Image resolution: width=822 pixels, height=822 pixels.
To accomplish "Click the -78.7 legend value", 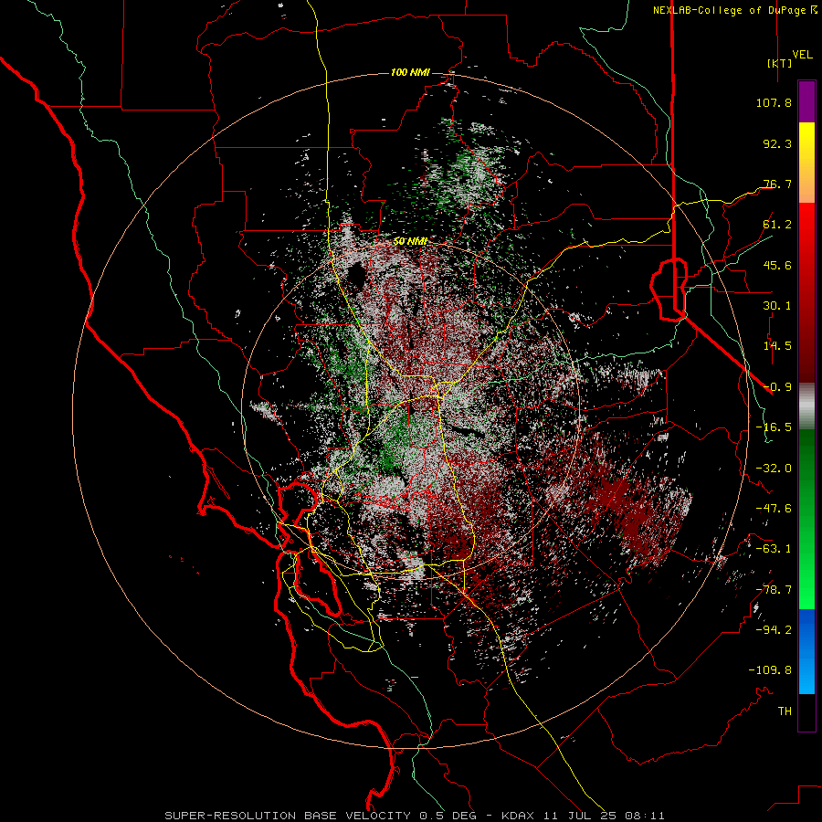I will click(x=774, y=590).
